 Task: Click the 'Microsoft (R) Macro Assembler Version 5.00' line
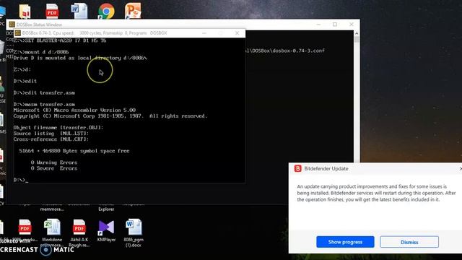pos(74,110)
